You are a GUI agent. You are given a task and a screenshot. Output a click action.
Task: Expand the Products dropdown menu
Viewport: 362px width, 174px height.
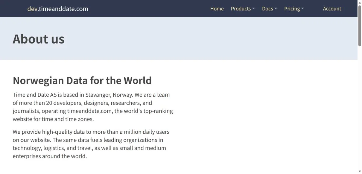pyautogui.click(x=243, y=9)
